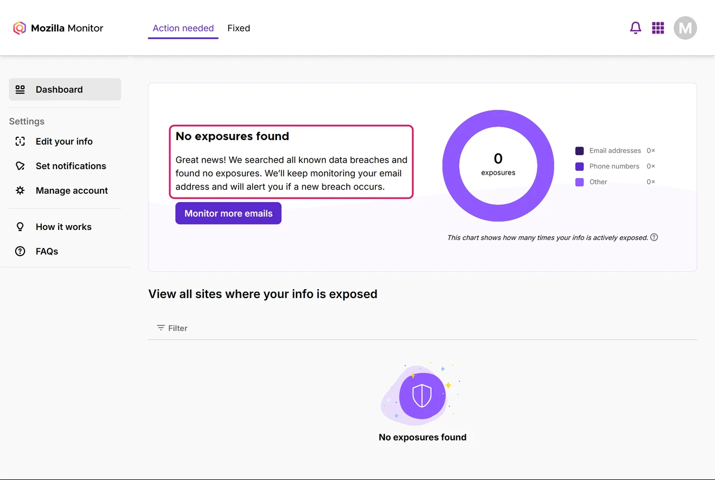Click the shield illustration
Viewport: 715px width, 480px height.
click(422, 395)
